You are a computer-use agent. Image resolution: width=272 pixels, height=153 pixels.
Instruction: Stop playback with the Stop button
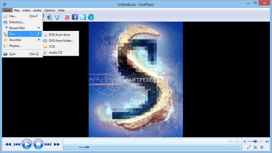(38, 144)
